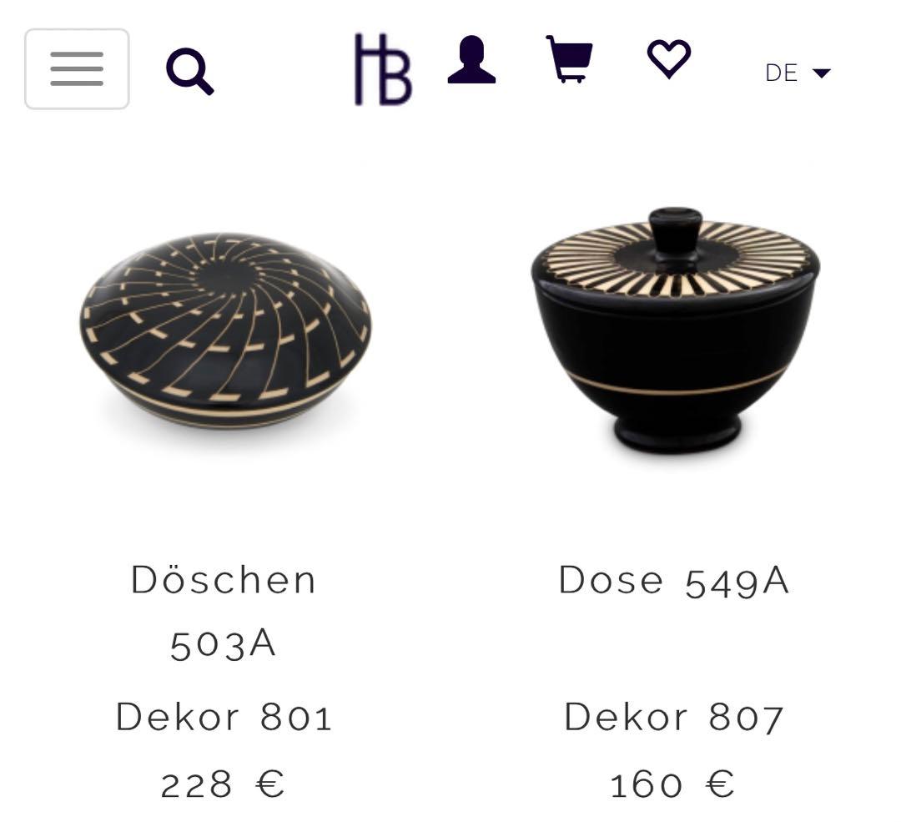Image resolution: width=901 pixels, height=822 pixels.
Task: Expand the DE language dropdown
Action: 798,73
